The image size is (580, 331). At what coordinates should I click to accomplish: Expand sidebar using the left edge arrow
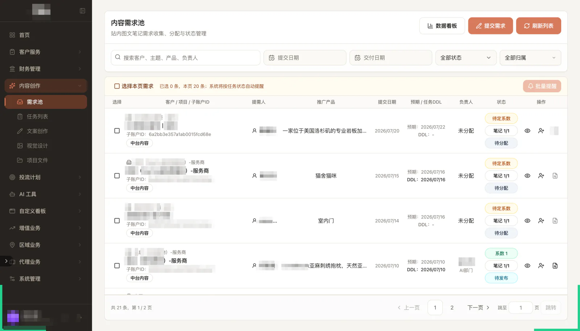(x=6, y=261)
